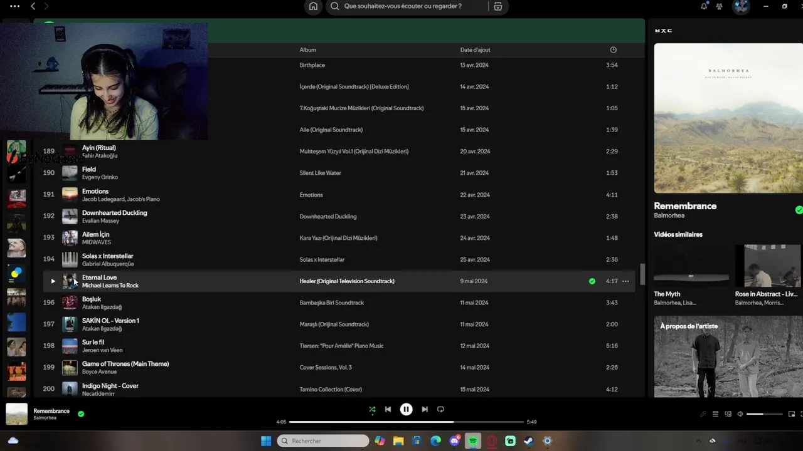This screenshot has width=803, height=451.
Task: Open Rose in Abstract similar video
Action: click(x=769, y=275)
